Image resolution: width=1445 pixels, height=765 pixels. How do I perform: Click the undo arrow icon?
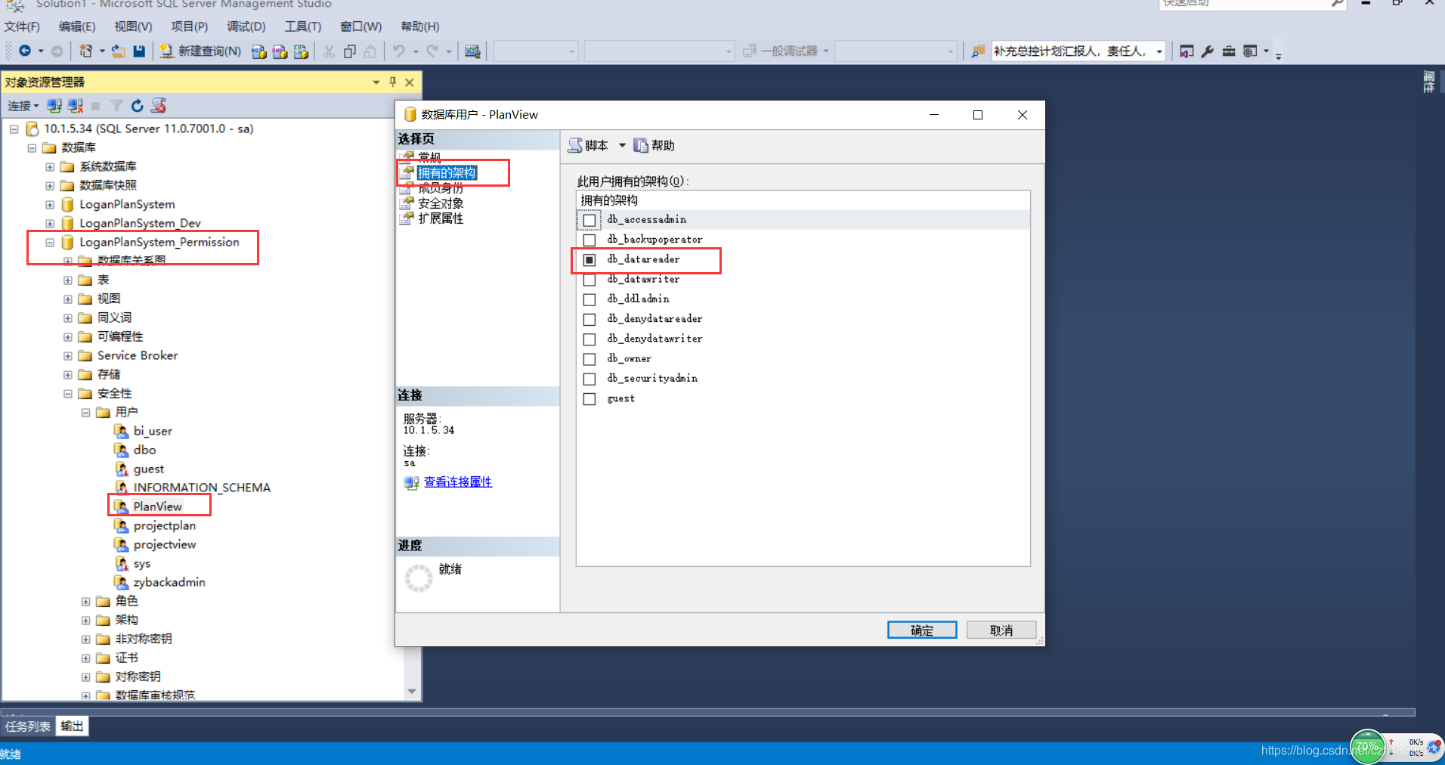click(x=398, y=51)
